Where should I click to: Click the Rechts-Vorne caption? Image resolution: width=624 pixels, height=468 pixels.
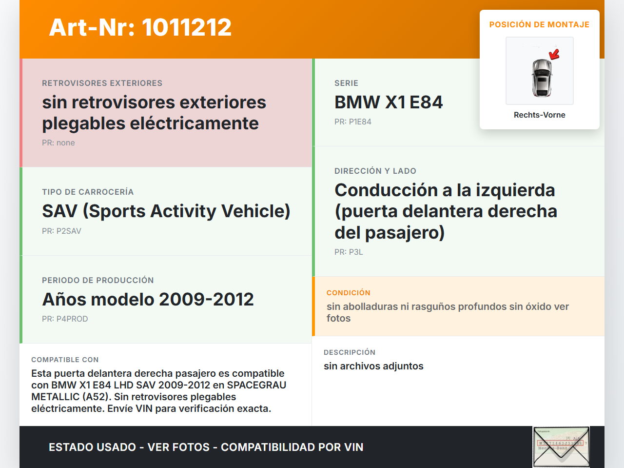[540, 115]
